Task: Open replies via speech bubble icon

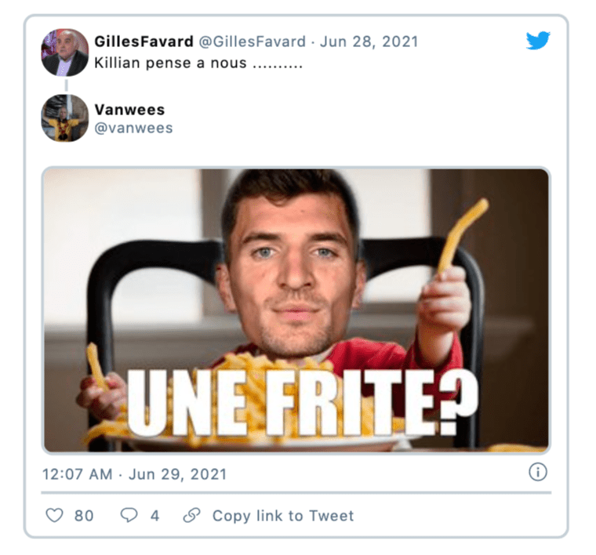Action: tap(129, 516)
